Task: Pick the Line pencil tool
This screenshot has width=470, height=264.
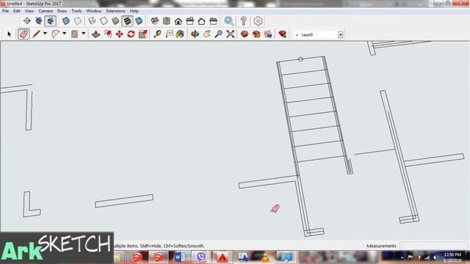Action: (36, 34)
